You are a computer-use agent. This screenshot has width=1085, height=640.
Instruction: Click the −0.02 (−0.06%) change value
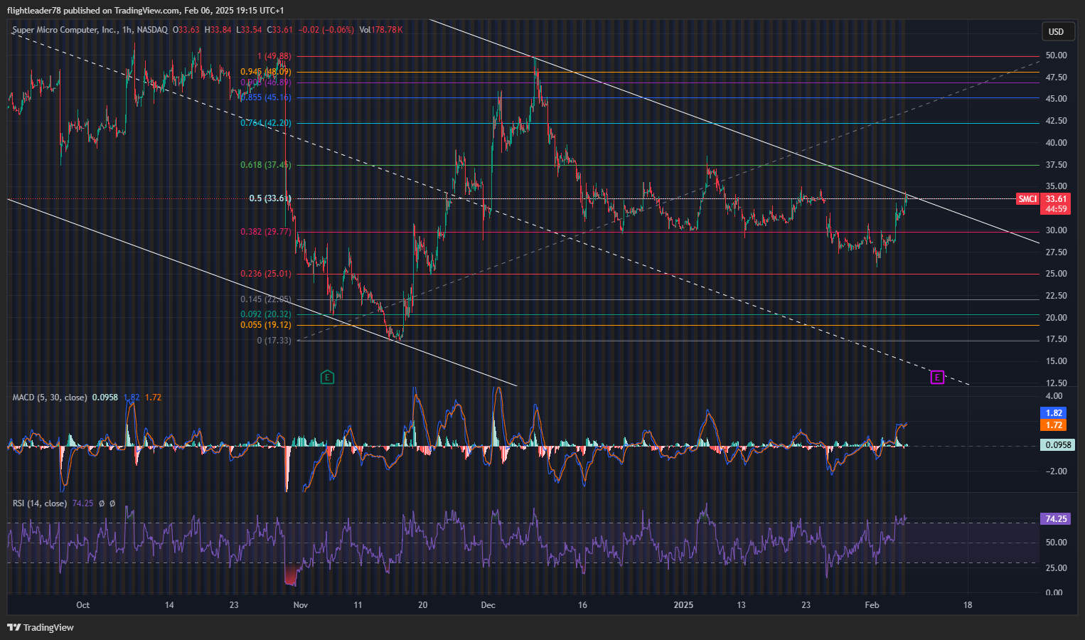[x=326, y=30]
